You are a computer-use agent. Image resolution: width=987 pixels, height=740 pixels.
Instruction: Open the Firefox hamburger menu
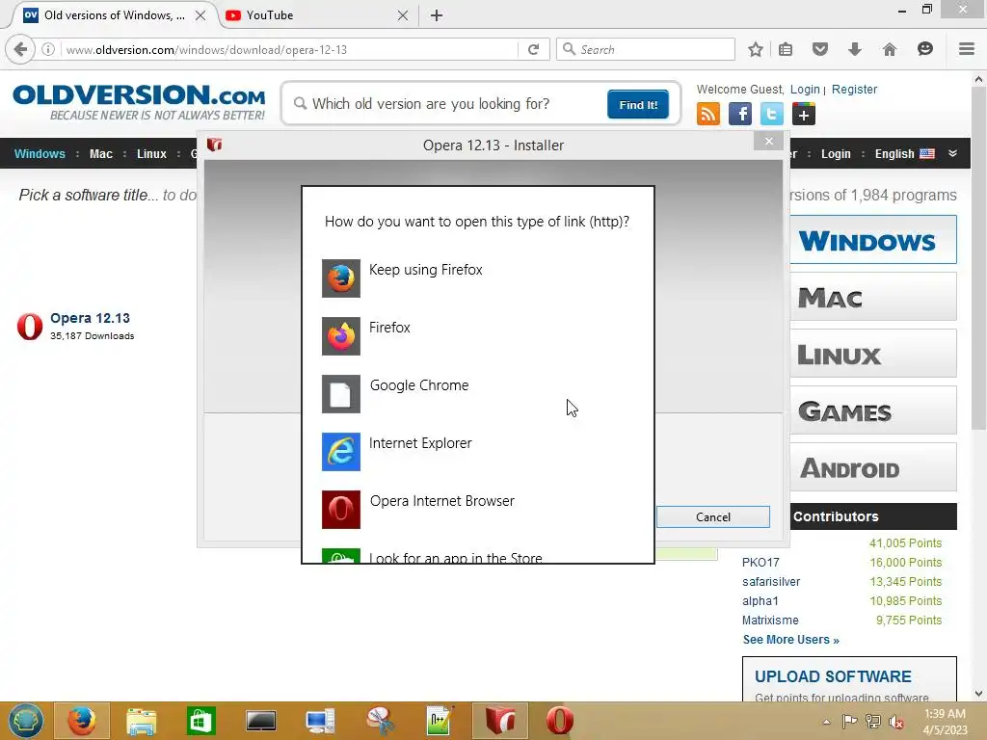coord(967,49)
